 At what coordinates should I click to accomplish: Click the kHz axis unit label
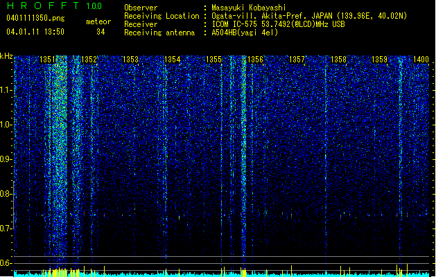coord(6,56)
